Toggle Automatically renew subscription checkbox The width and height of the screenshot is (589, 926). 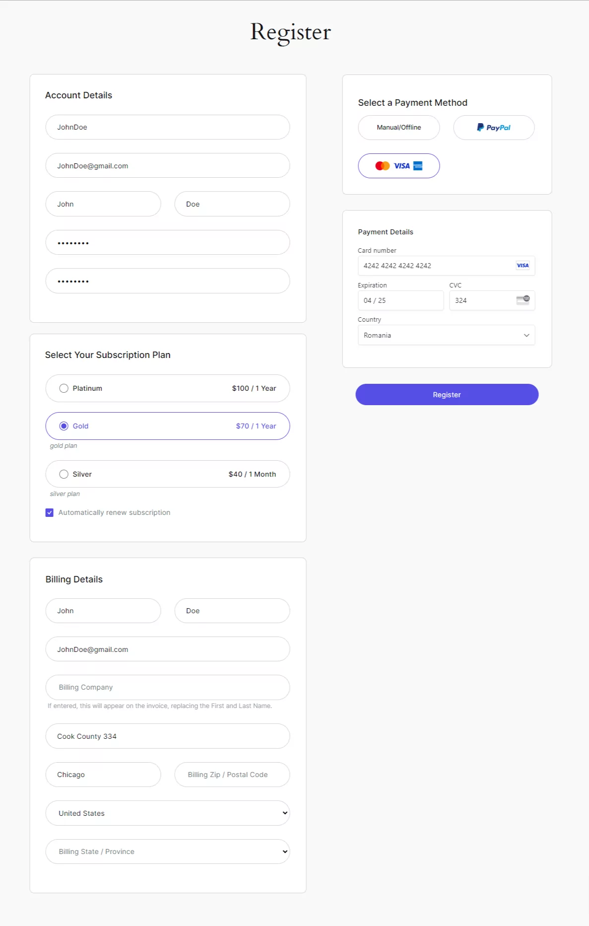pyautogui.click(x=50, y=512)
